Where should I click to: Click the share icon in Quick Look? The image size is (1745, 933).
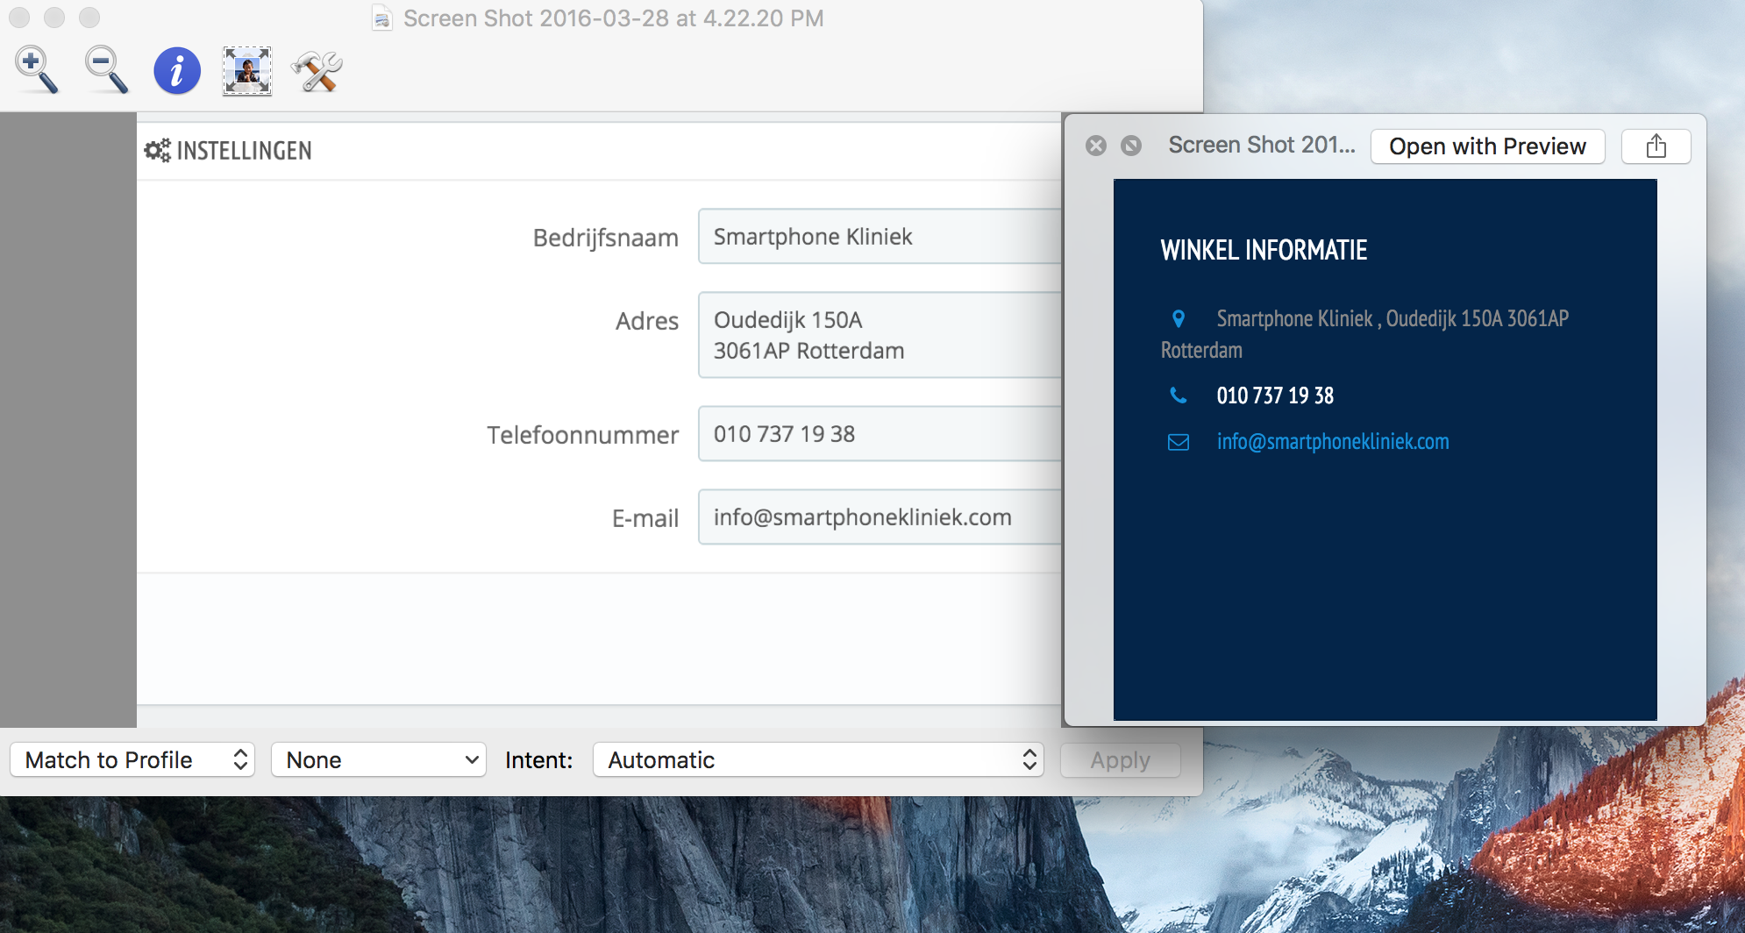(1656, 146)
